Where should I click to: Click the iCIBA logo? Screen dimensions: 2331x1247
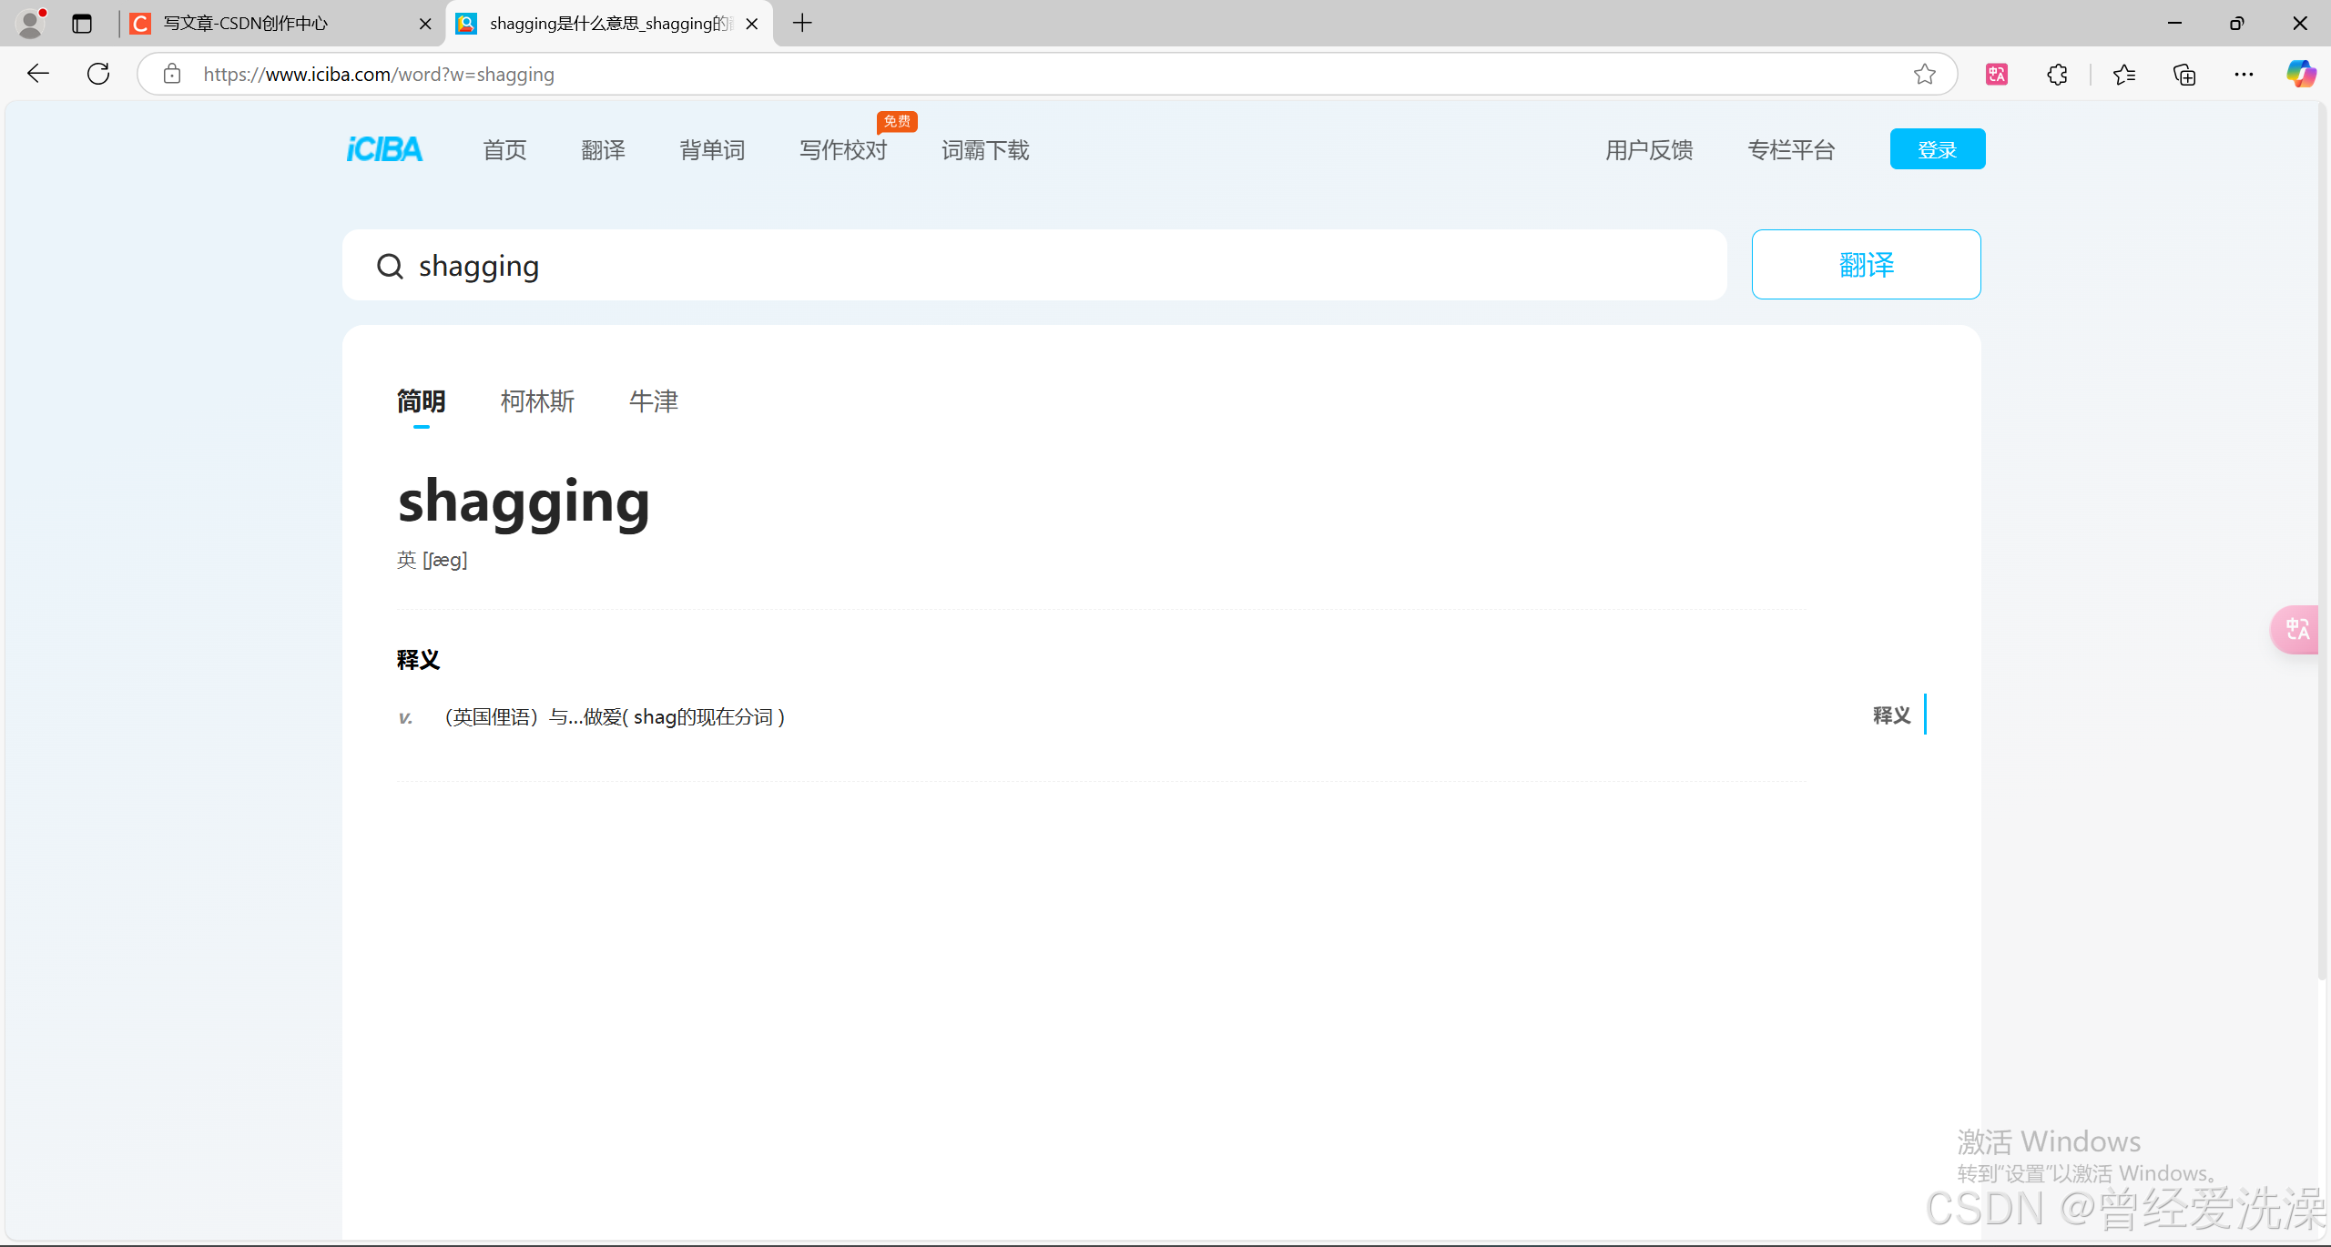pyautogui.click(x=384, y=149)
